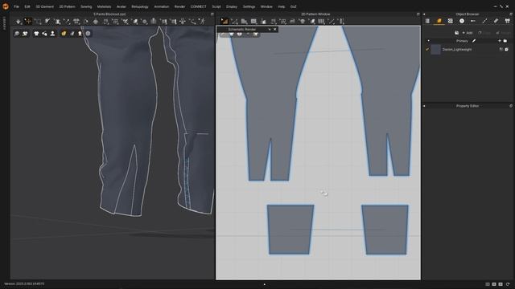Open the last garment-size tab icon in Object Browser
The width and height of the screenshot is (515, 289).
(x=508, y=21)
